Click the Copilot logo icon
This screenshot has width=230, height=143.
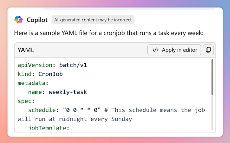click(x=18, y=20)
